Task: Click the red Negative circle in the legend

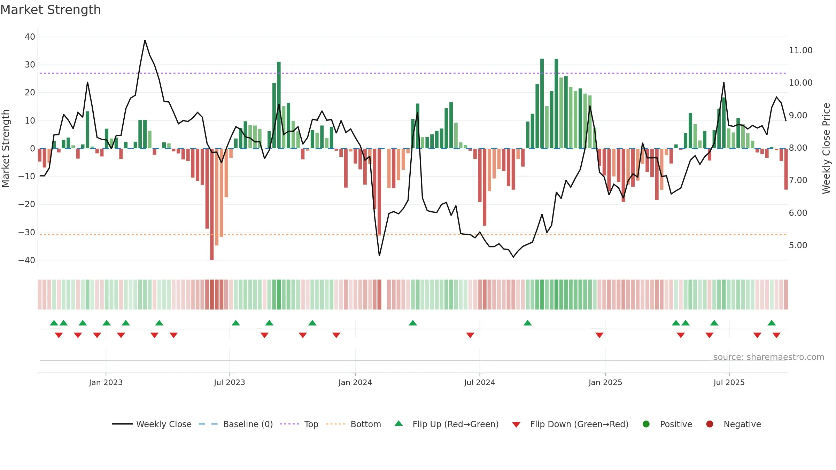Action: [x=710, y=424]
